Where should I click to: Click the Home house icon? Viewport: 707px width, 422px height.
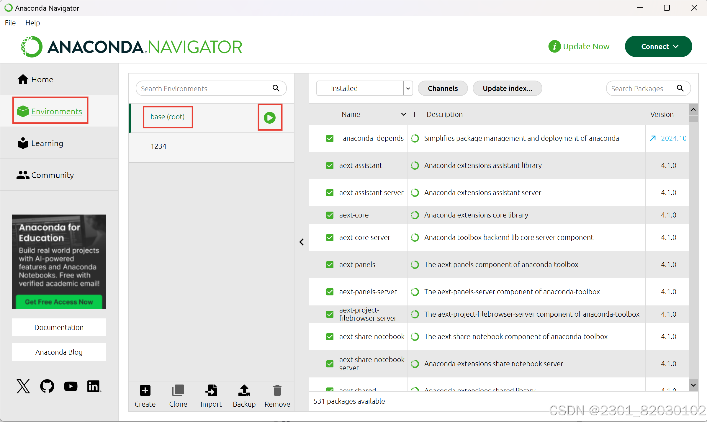pos(23,79)
